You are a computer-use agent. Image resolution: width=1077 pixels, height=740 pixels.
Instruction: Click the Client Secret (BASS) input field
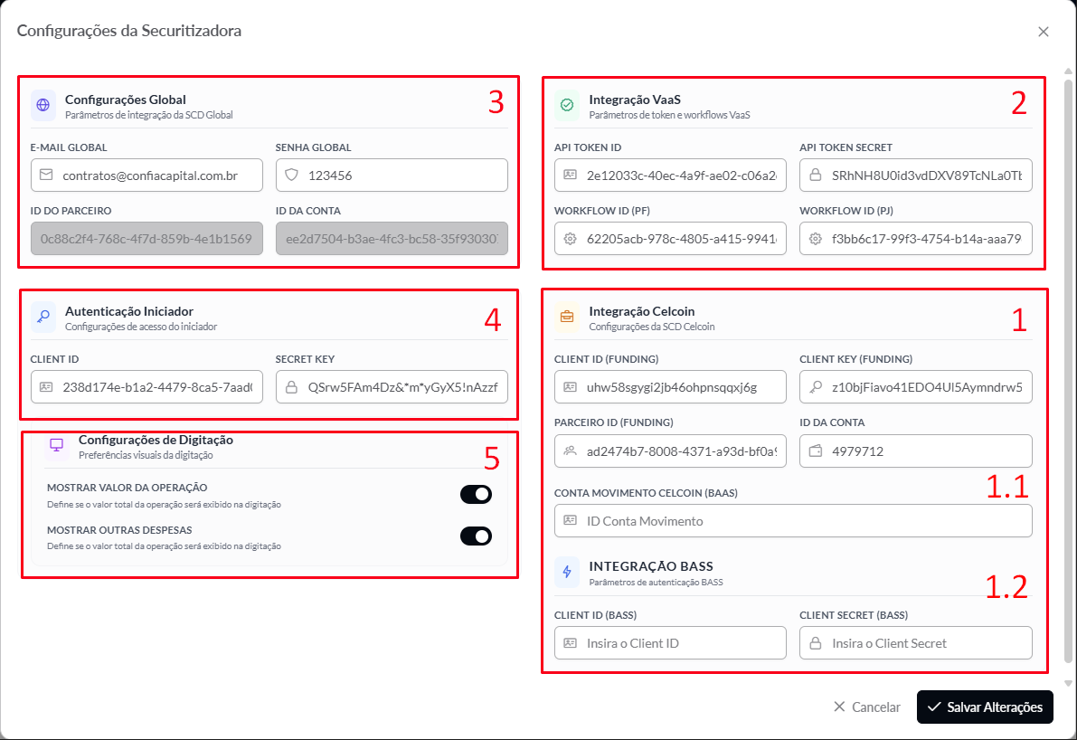click(916, 643)
